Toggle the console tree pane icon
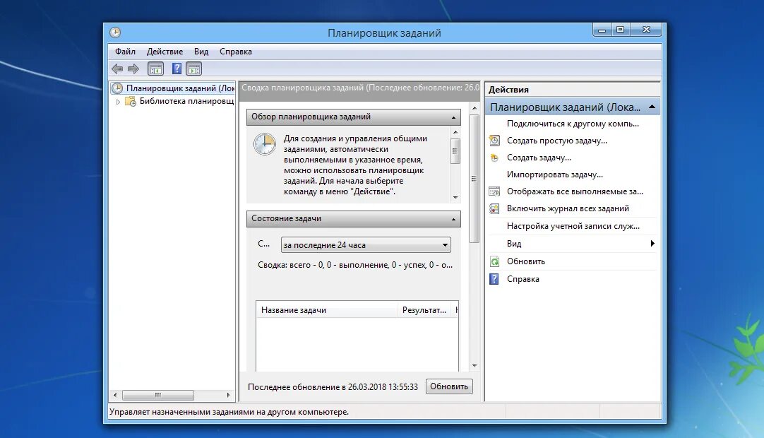This screenshot has width=764, height=438. click(155, 68)
